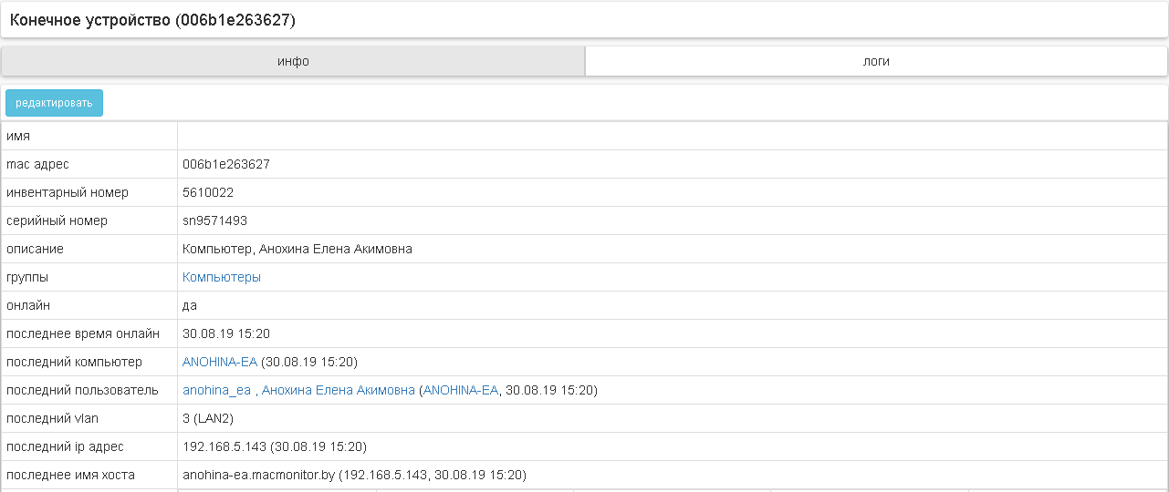The width and height of the screenshot is (1169, 492).
Task: Open ANOHINA-EA link in последний компьютер row
Action: click(220, 362)
